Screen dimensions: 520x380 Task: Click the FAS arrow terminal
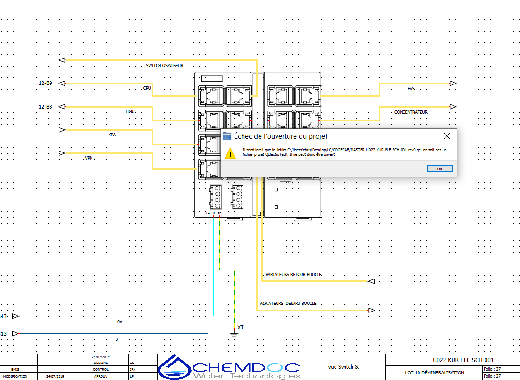pyautogui.click(x=453, y=84)
